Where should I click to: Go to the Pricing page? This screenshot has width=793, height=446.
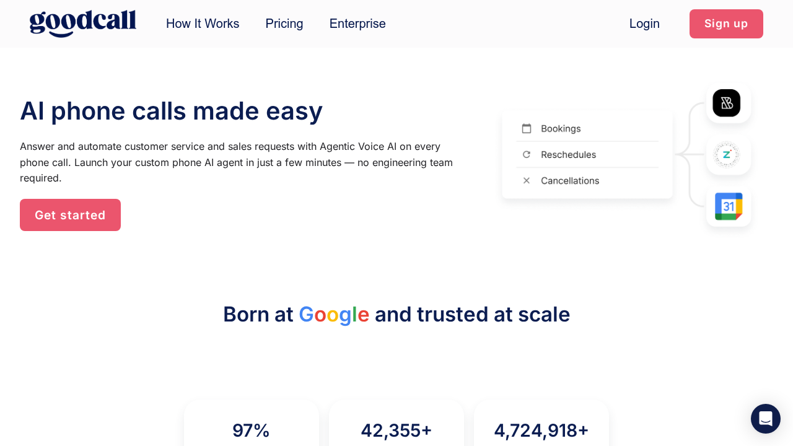284,24
